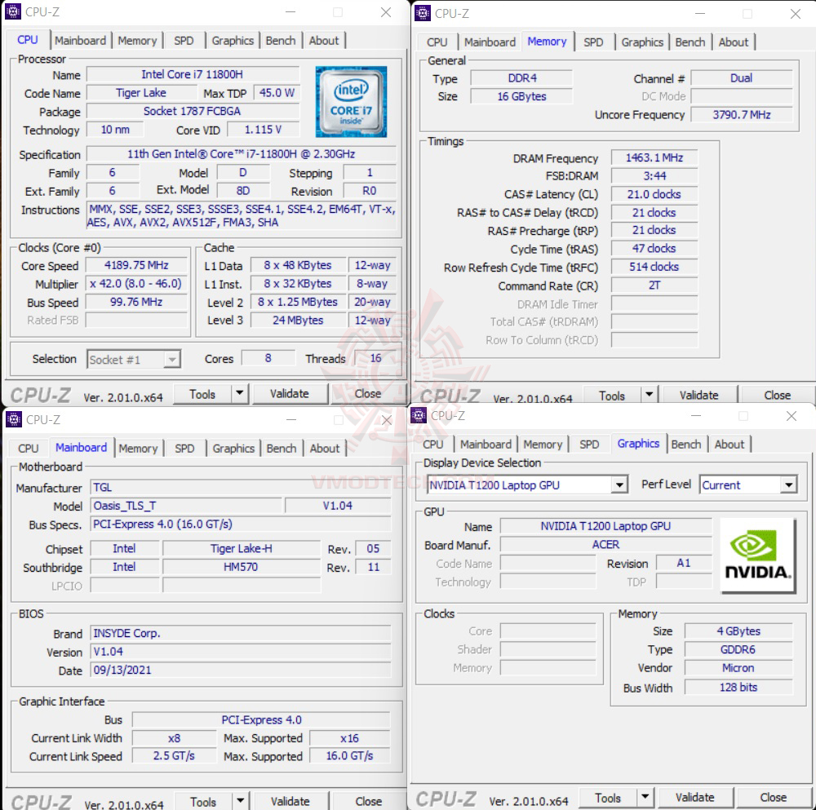The image size is (816, 810).
Task: Click the Current Link Width x8 value
Action: [174, 738]
